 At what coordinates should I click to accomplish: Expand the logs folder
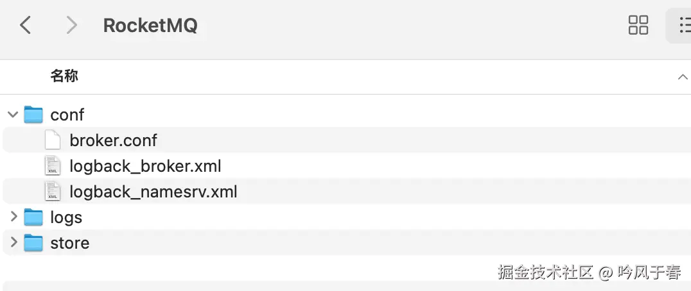13,217
